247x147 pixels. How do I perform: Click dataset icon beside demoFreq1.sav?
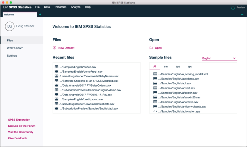pyautogui.click(x=56, y=71)
